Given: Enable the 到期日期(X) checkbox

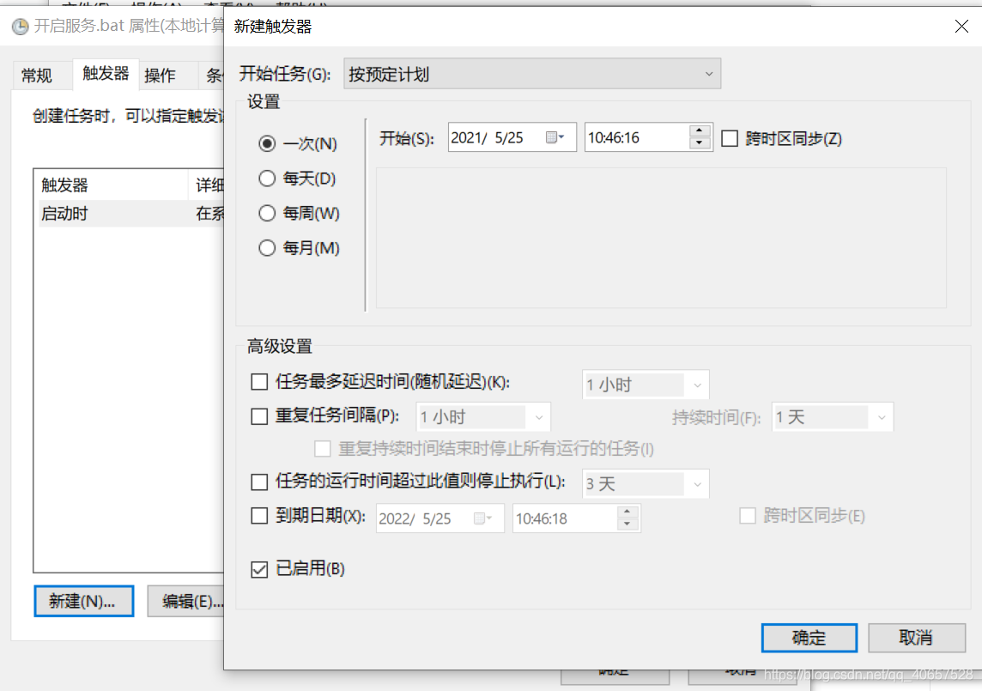Looking at the screenshot, I should pos(258,517).
